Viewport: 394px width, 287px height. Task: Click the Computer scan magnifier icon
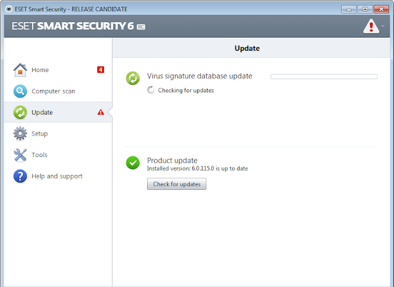(20, 91)
